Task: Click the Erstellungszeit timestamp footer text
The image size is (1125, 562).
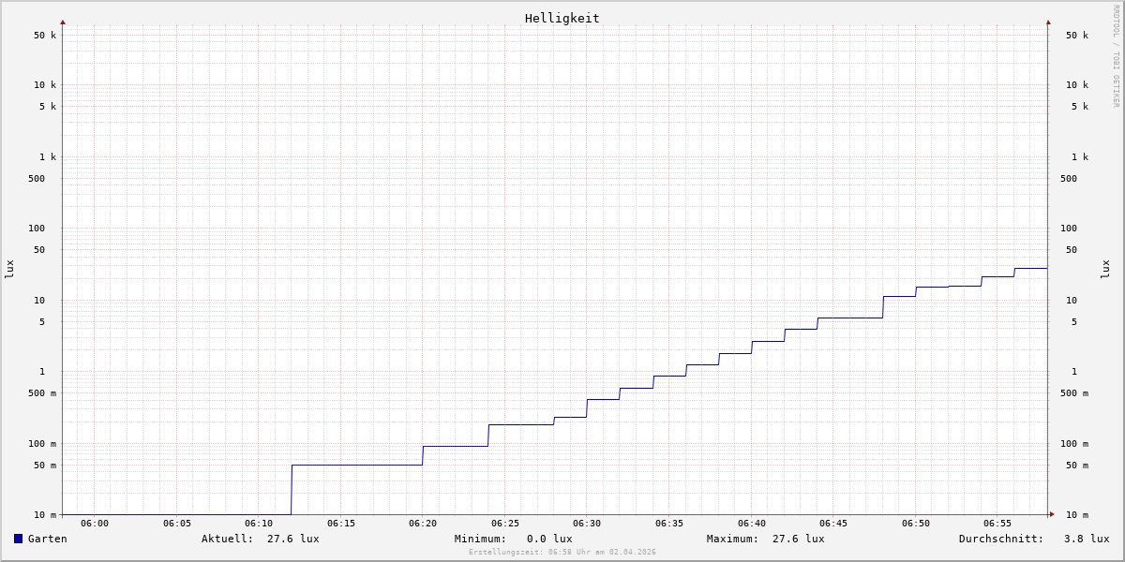Action: point(562,553)
